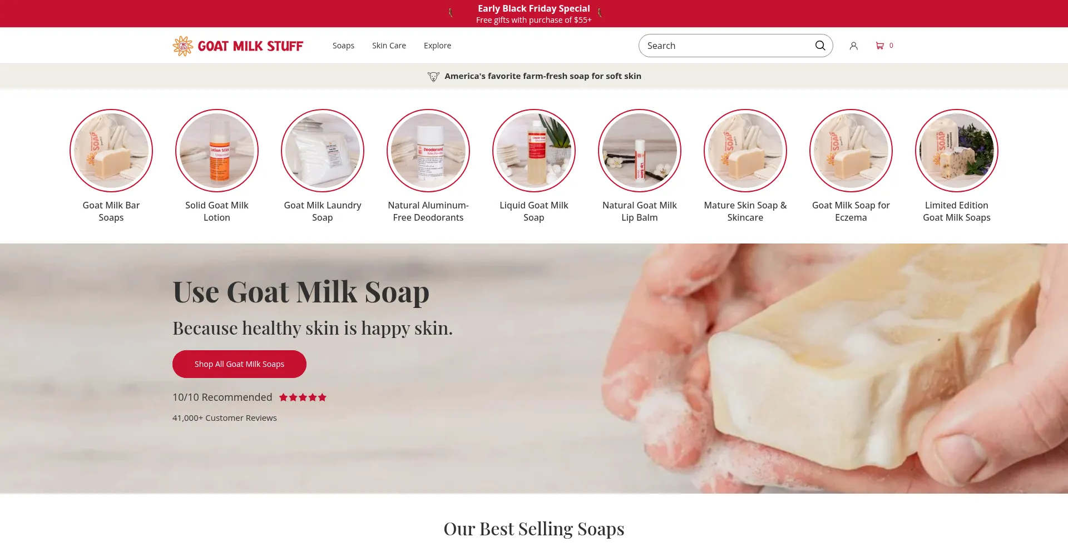Click Shop All Goat Milk Soaps button
Viewport: 1068px width, 552px height.
[x=239, y=364]
